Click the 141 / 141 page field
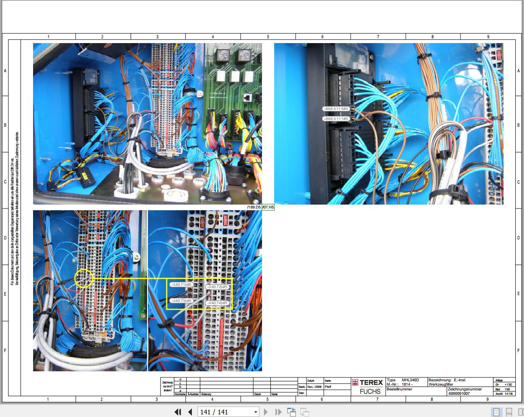Screen dimensions: 524x417 point(224,412)
